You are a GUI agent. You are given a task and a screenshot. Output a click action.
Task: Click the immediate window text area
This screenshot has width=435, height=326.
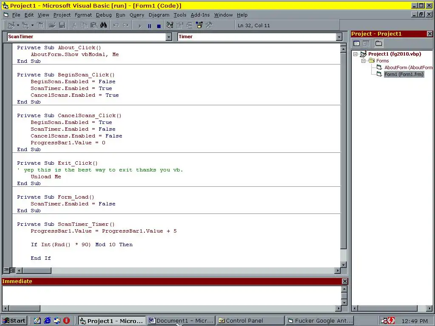172,295
